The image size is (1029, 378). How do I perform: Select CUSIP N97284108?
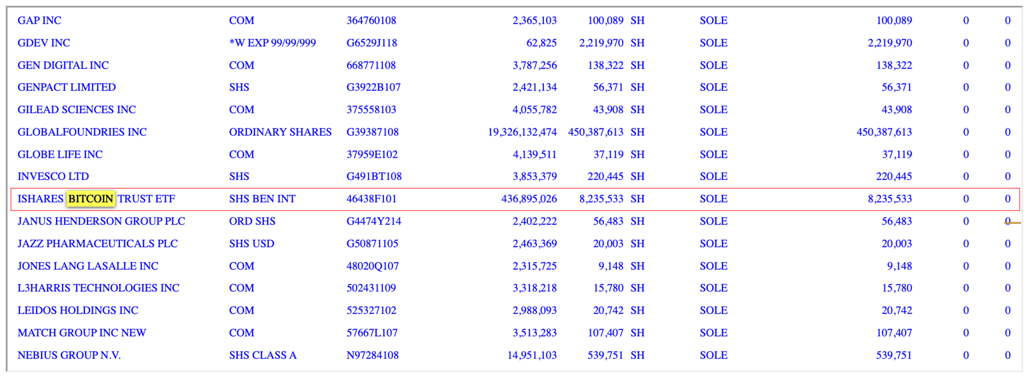pos(373,355)
